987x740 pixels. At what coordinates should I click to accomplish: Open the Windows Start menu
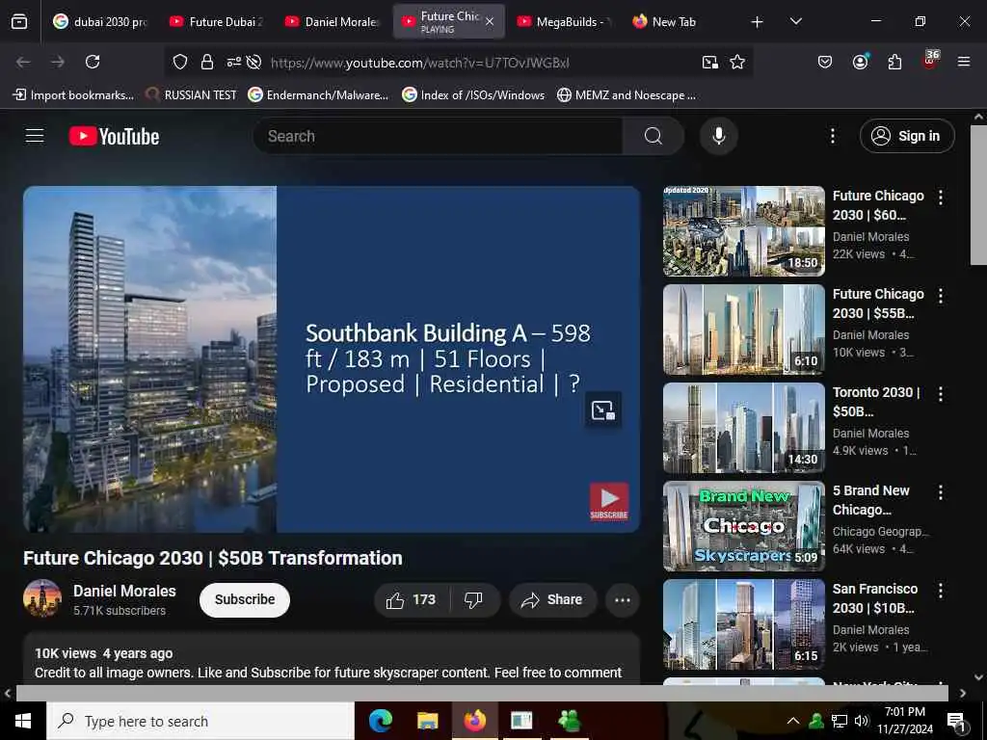(23, 721)
